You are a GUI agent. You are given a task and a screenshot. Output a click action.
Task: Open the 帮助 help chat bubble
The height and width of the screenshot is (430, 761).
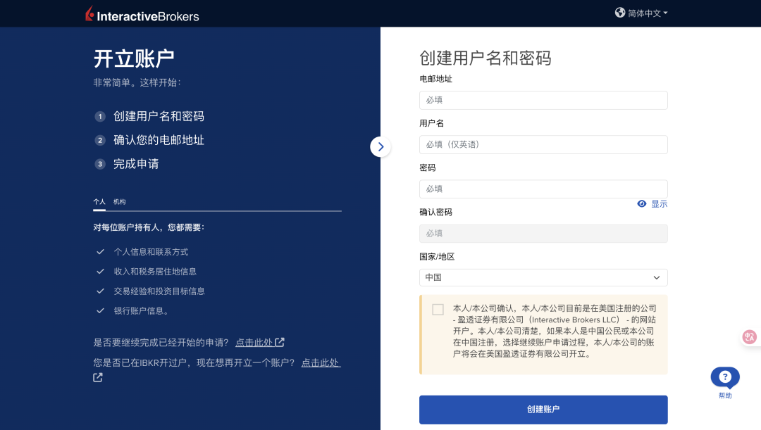click(x=725, y=378)
